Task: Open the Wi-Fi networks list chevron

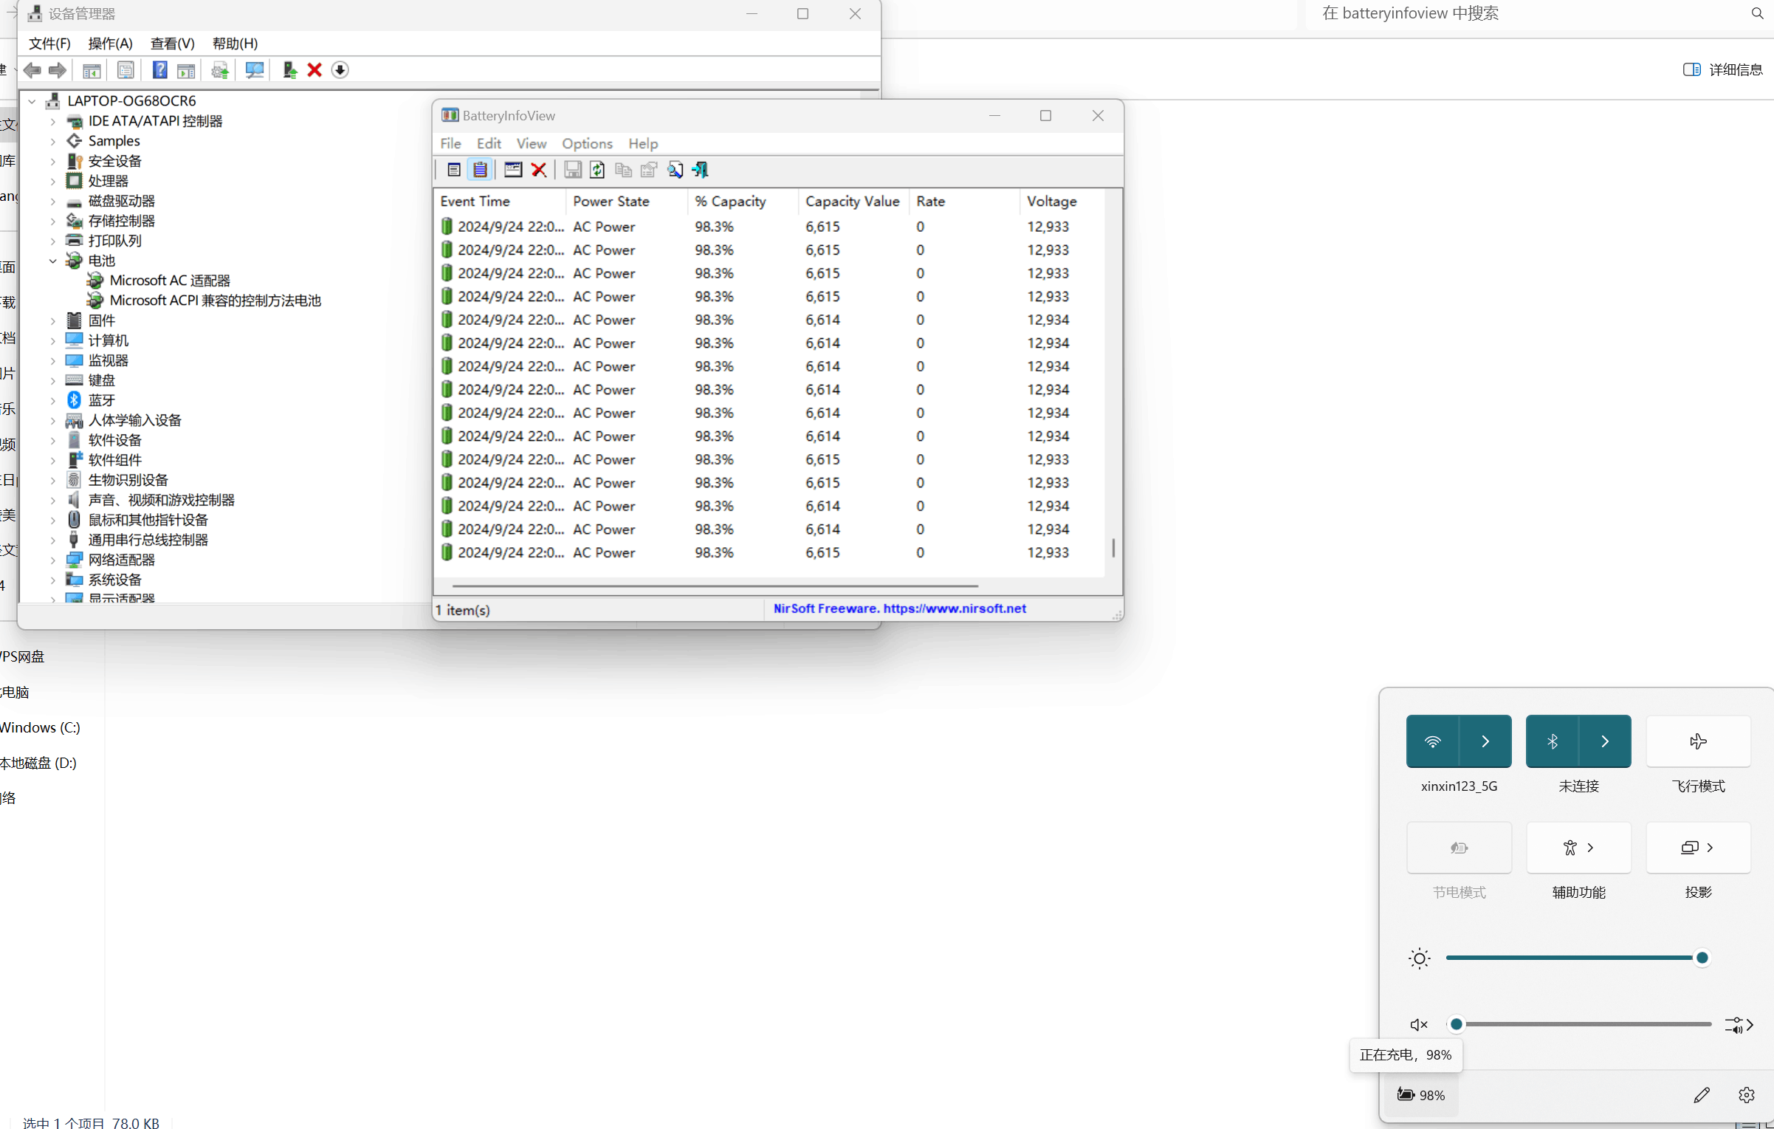Action: click(1485, 741)
